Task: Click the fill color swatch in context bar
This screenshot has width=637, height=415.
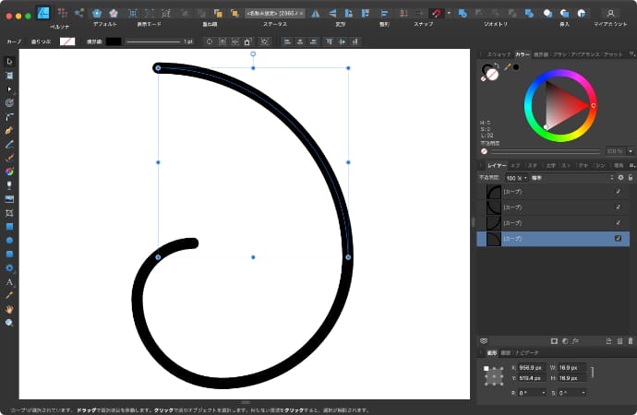Action: click(67, 41)
